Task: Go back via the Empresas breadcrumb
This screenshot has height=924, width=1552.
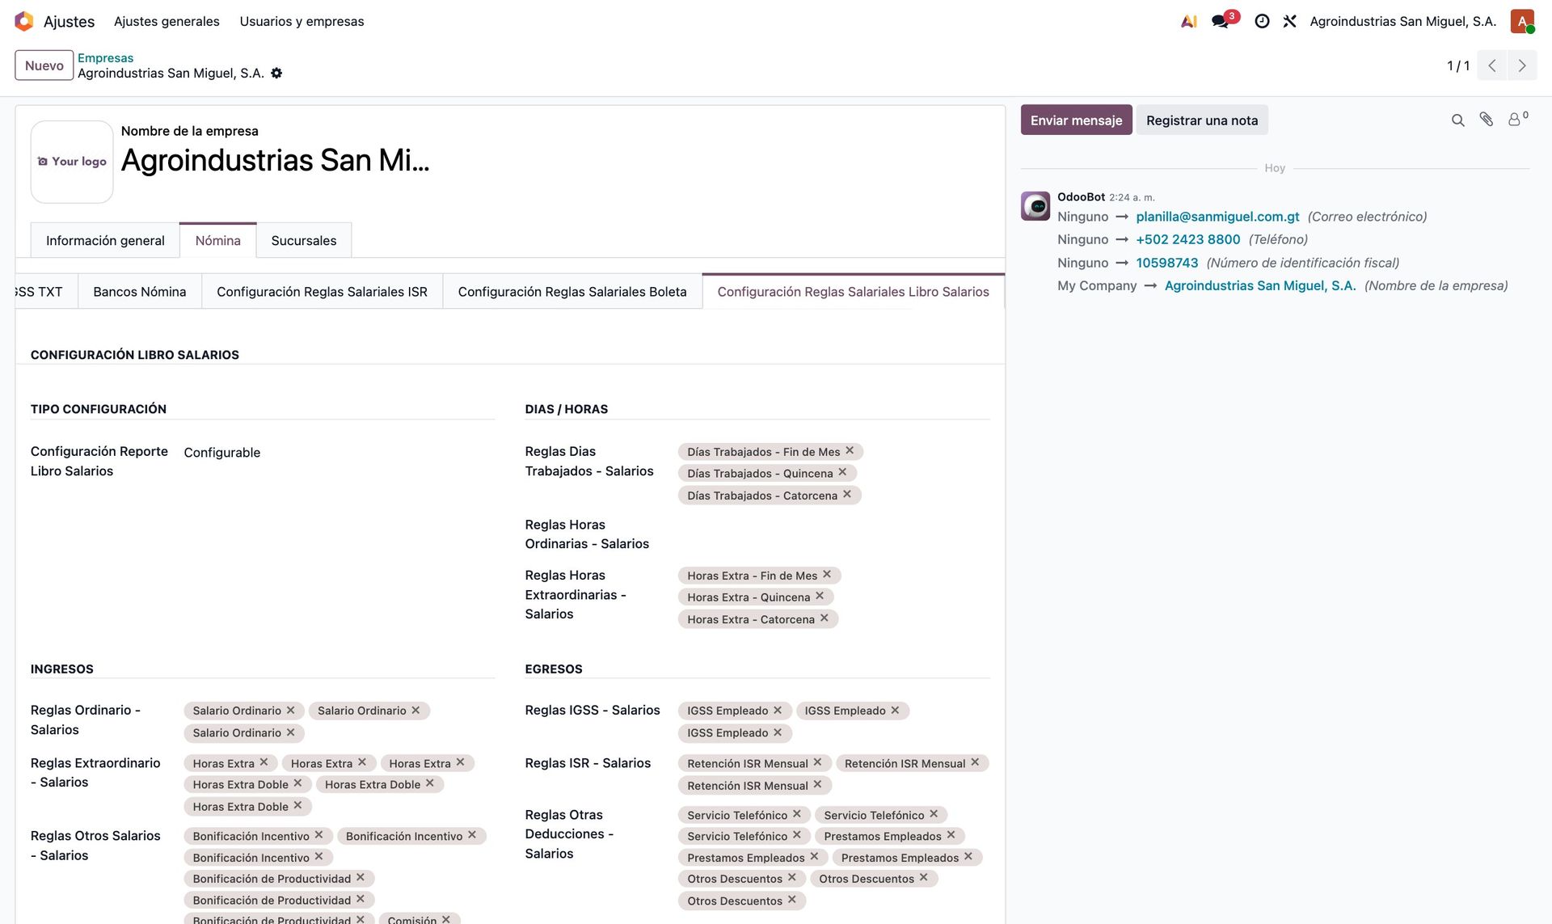Action: pyautogui.click(x=106, y=57)
